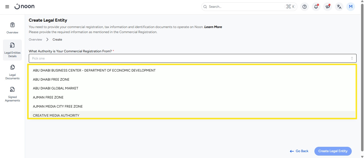Click the language translate icon

tap(339, 7)
